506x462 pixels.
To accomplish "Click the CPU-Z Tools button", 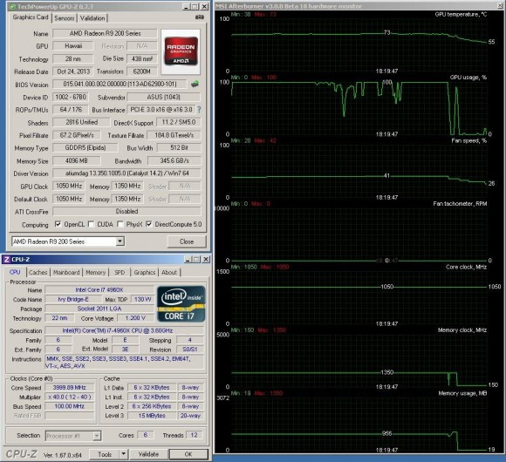I will tap(105, 454).
